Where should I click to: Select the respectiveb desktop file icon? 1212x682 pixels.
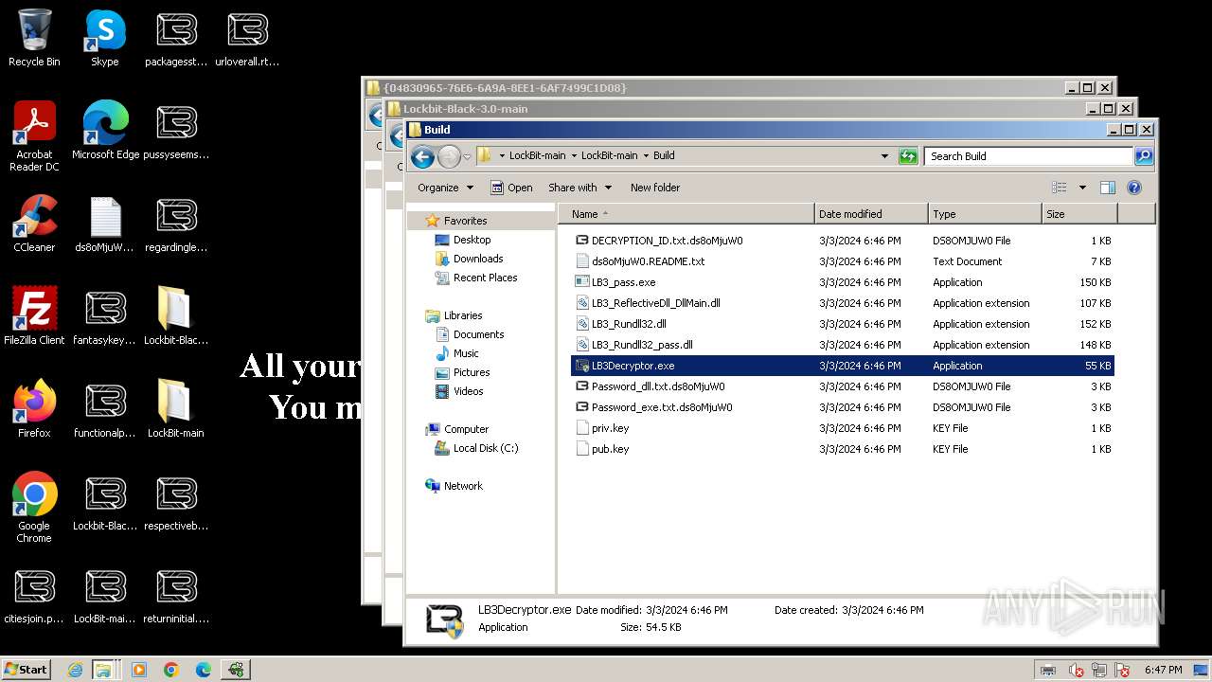point(176,502)
